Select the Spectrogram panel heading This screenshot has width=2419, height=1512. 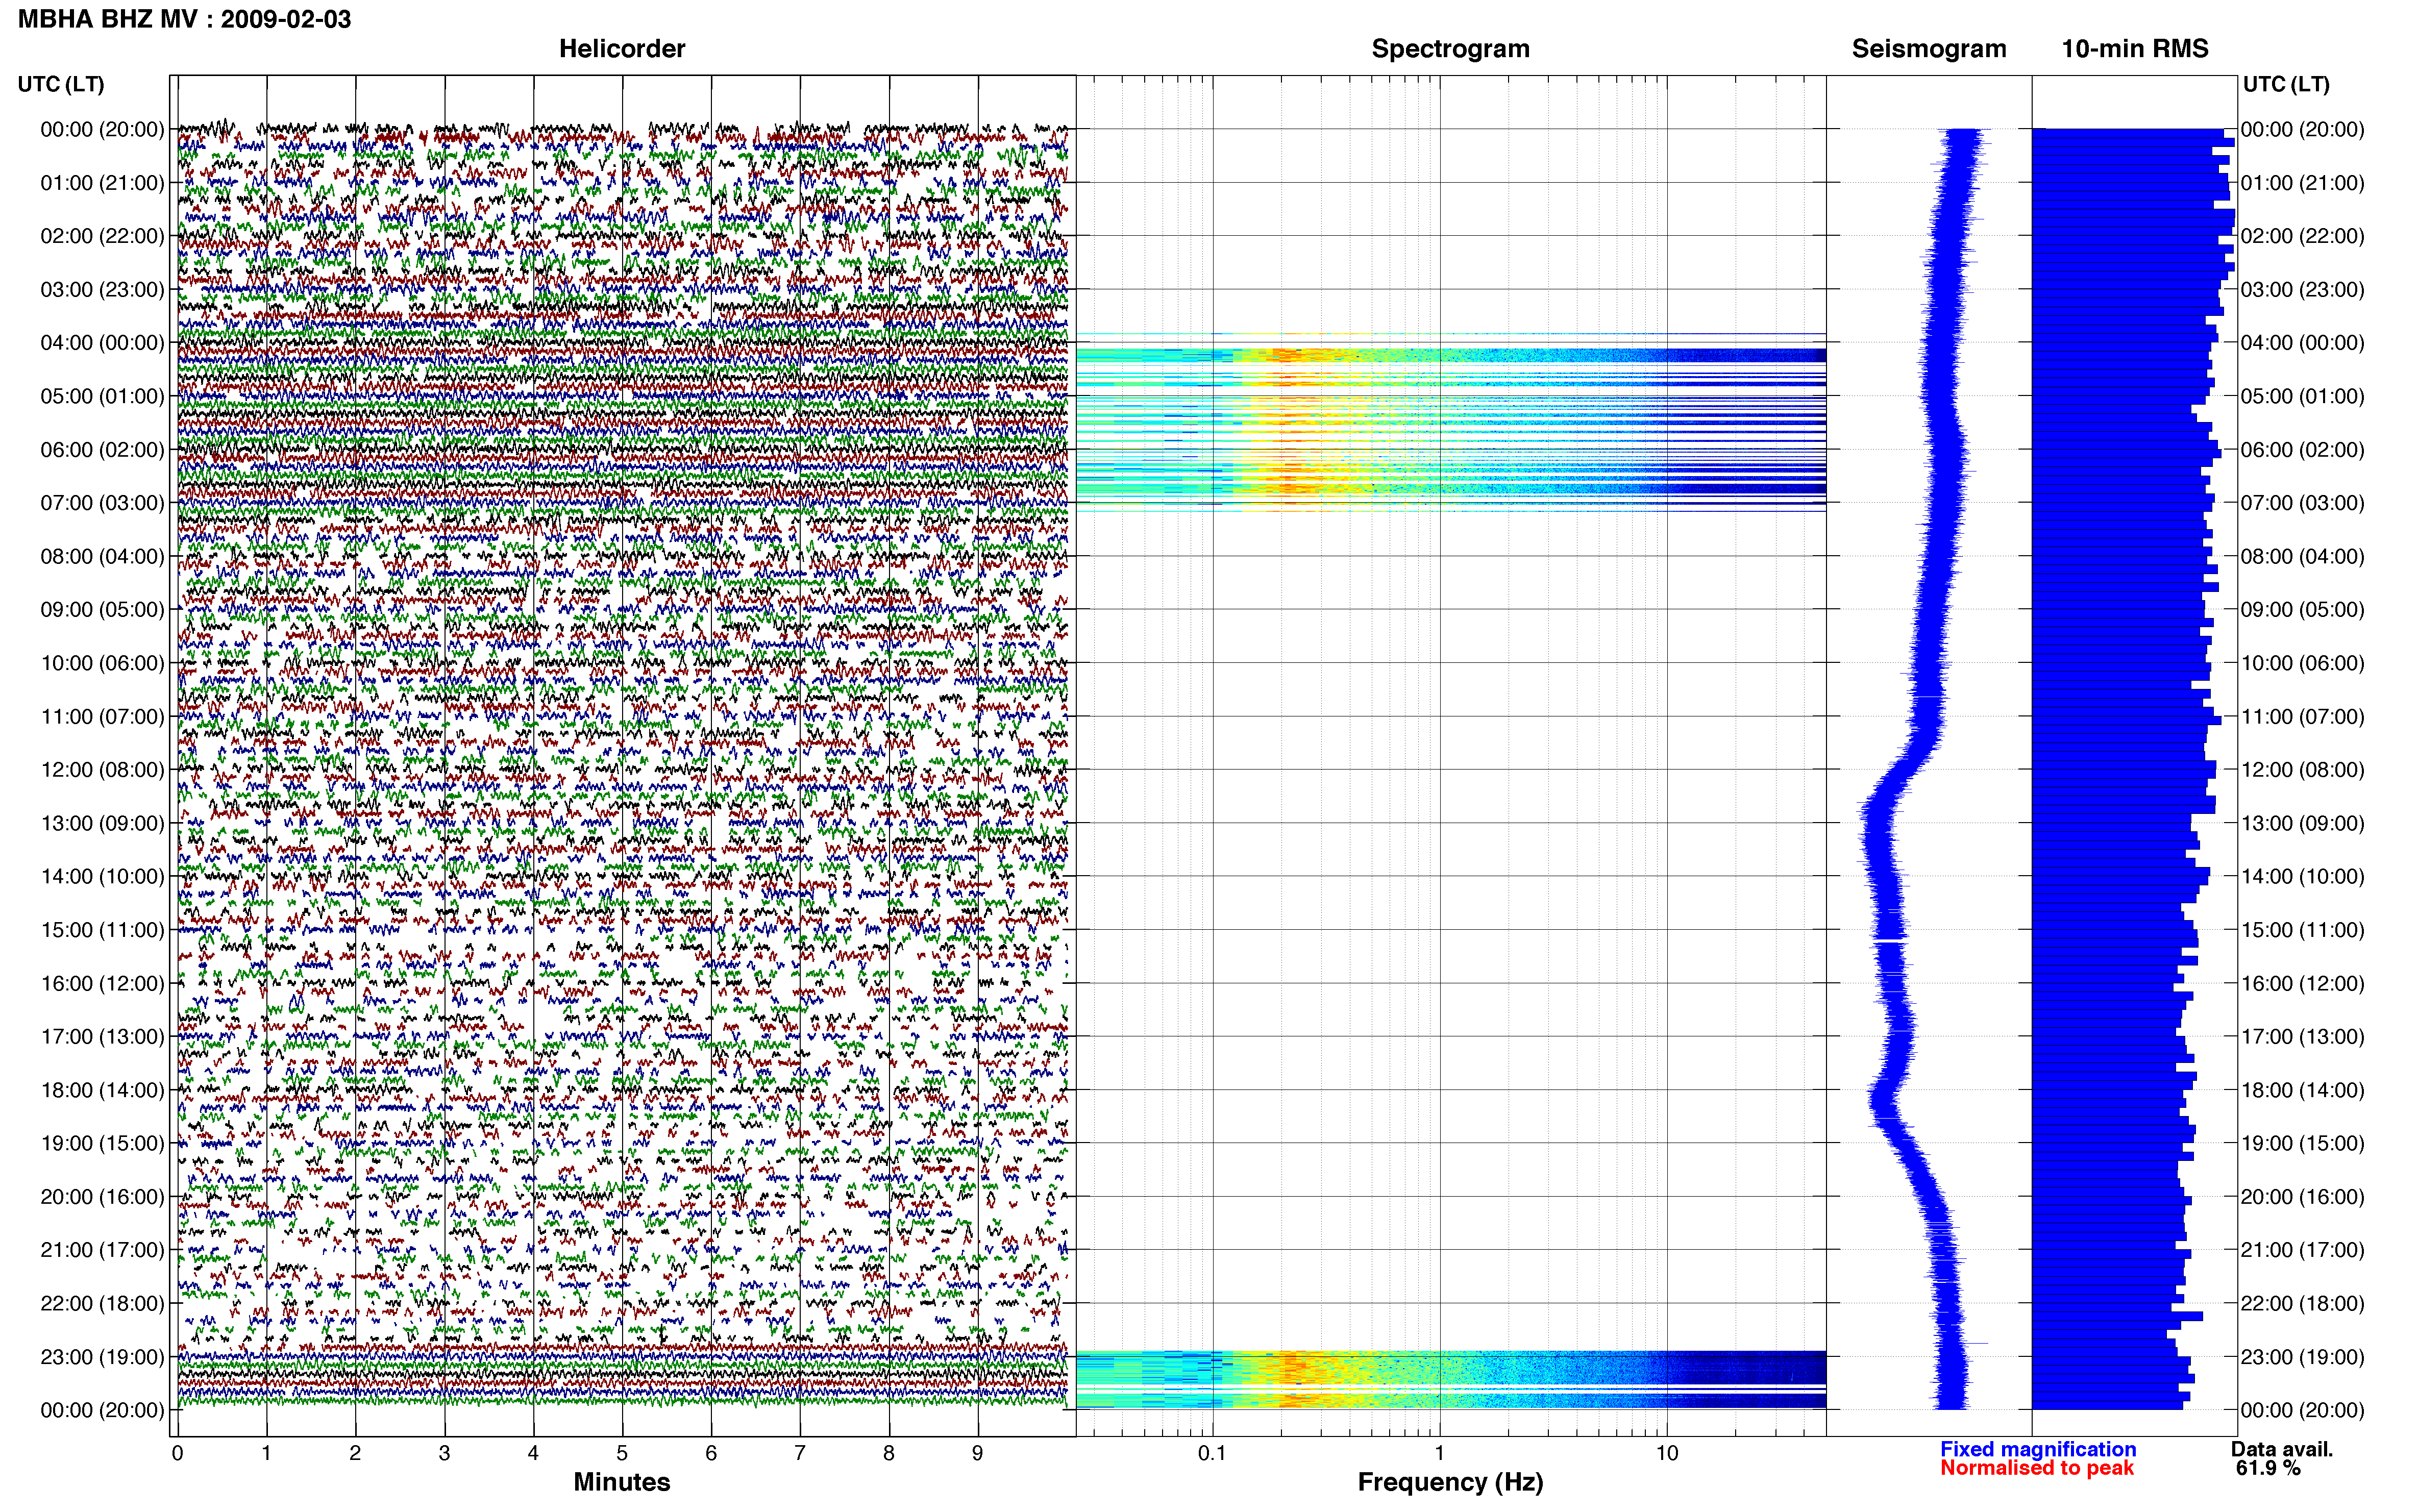tap(1450, 49)
